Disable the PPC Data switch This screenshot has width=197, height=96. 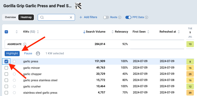[128, 17]
